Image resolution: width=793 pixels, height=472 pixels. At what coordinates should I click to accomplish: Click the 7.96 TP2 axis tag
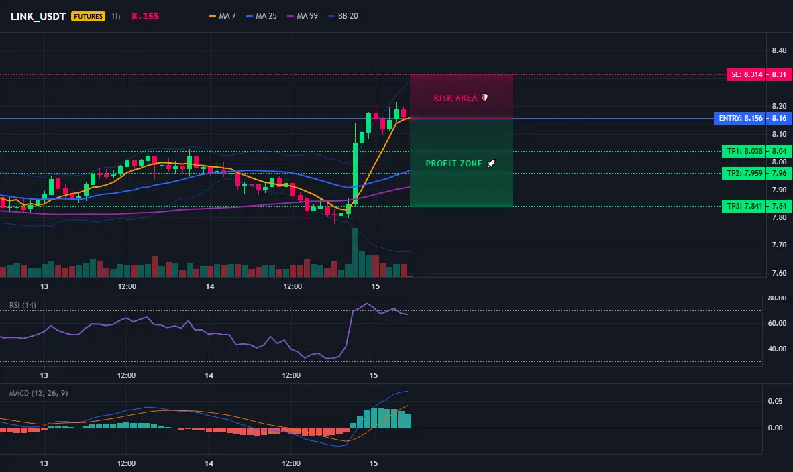779,174
